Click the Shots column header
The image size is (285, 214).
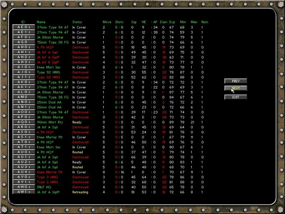click(x=119, y=22)
